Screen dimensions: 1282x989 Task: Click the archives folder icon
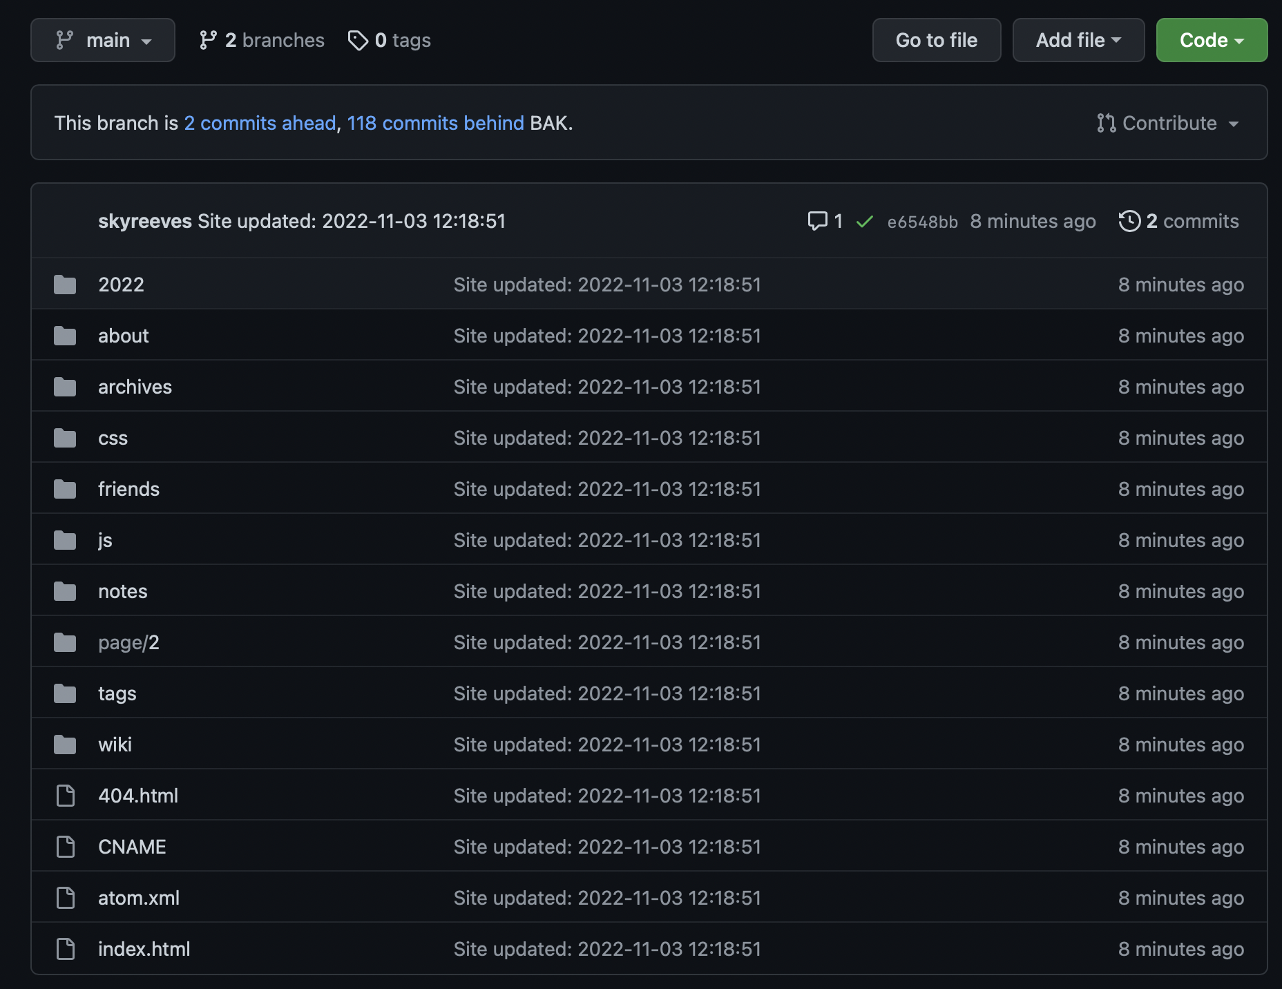(65, 387)
